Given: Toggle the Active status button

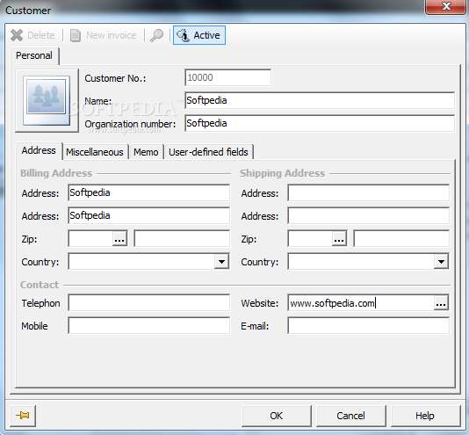Looking at the screenshot, I should click(x=199, y=35).
